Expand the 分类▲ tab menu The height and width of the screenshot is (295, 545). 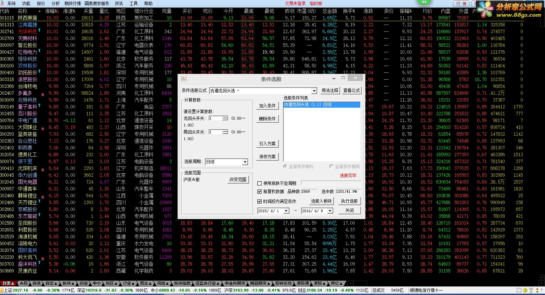(8, 283)
